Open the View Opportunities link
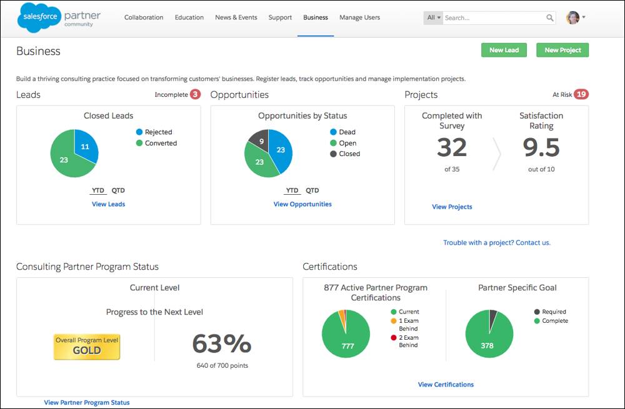 [302, 204]
